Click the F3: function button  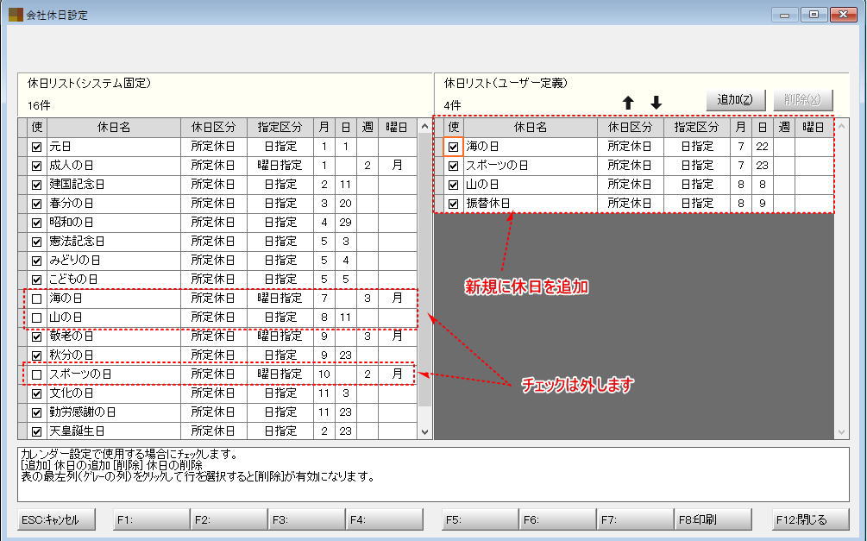[x=307, y=519]
